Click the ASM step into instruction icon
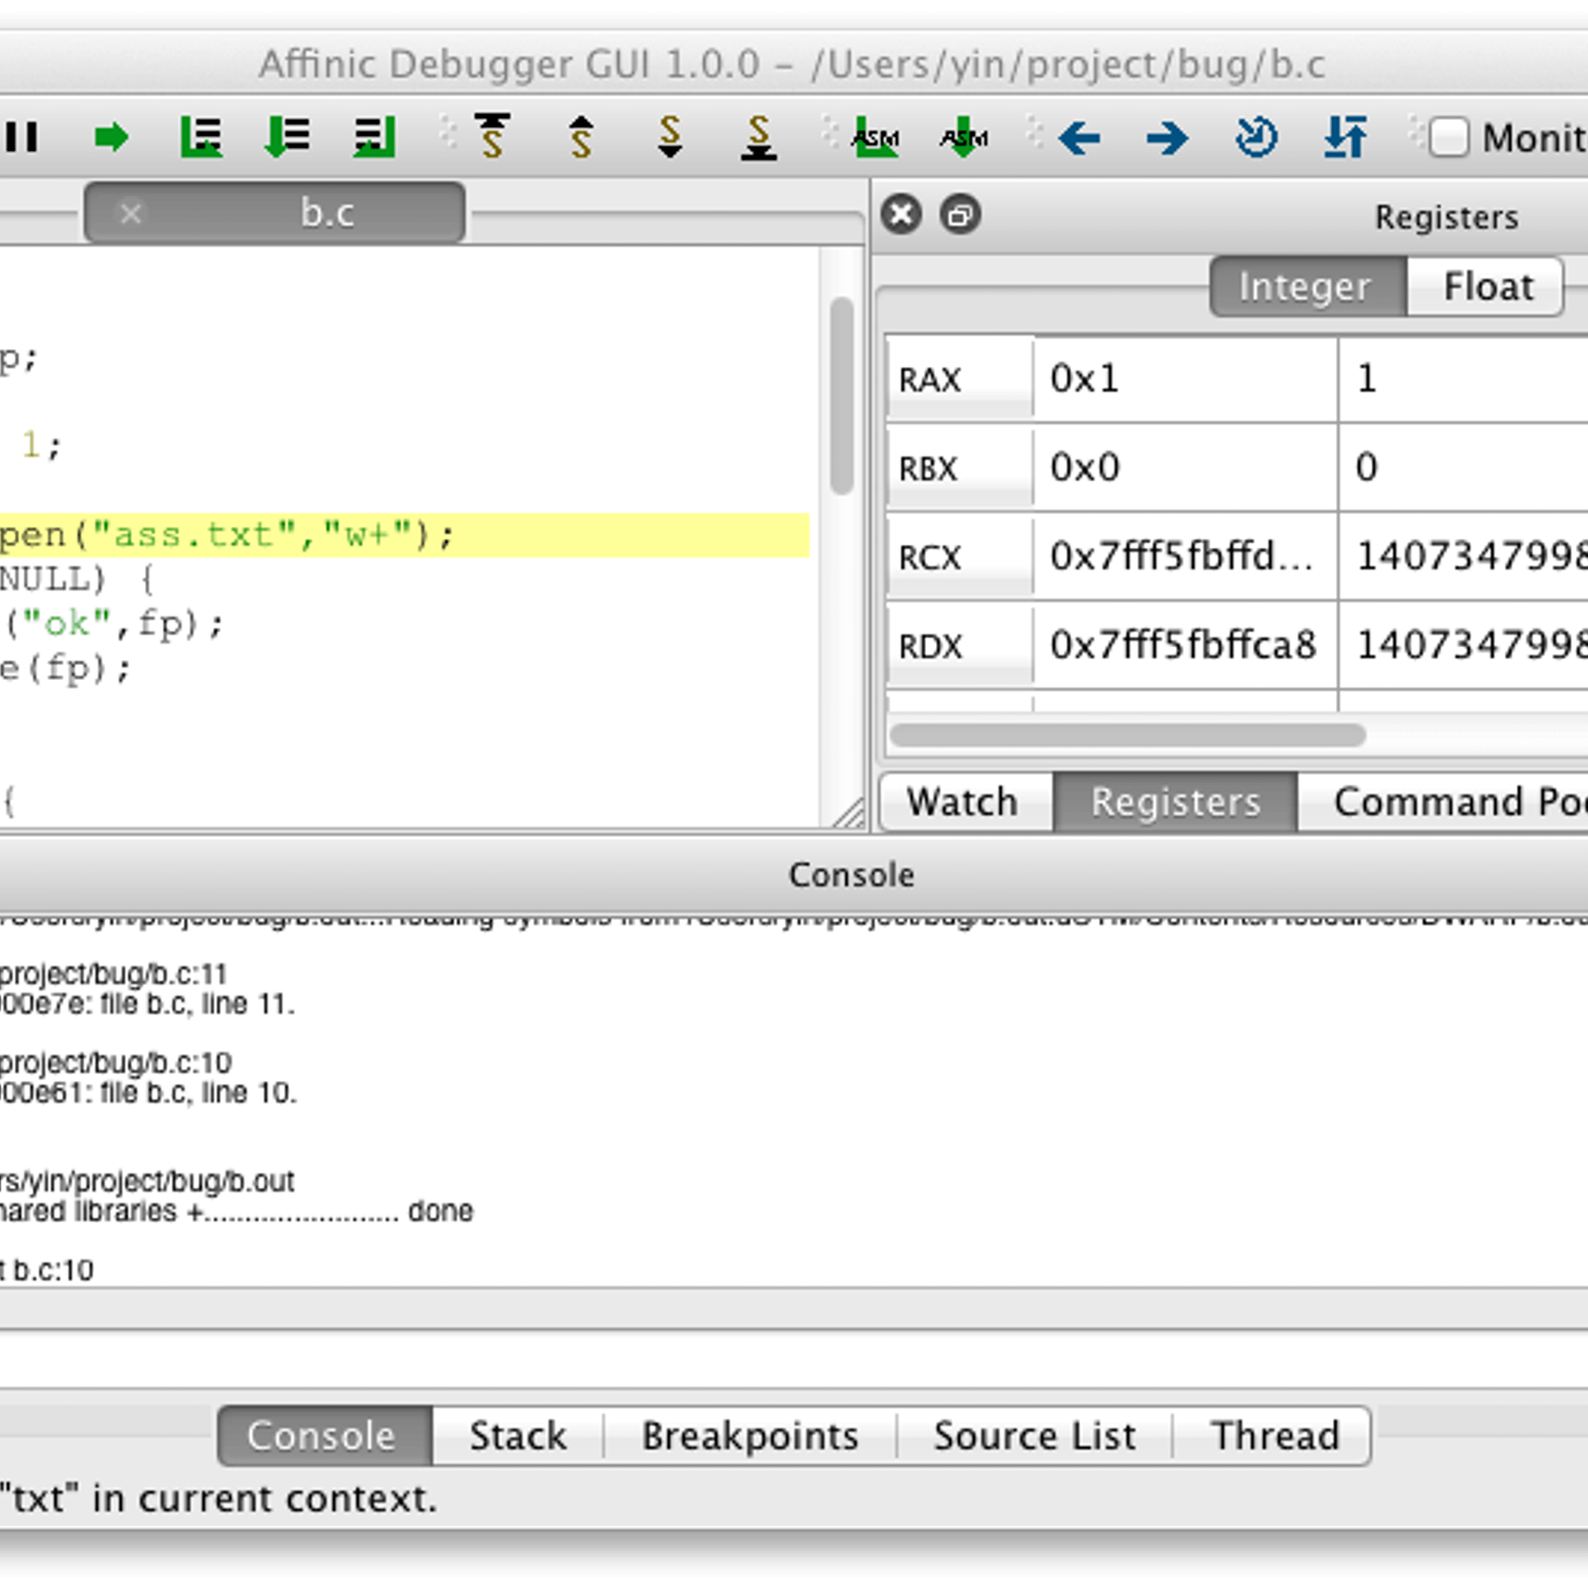 click(964, 137)
